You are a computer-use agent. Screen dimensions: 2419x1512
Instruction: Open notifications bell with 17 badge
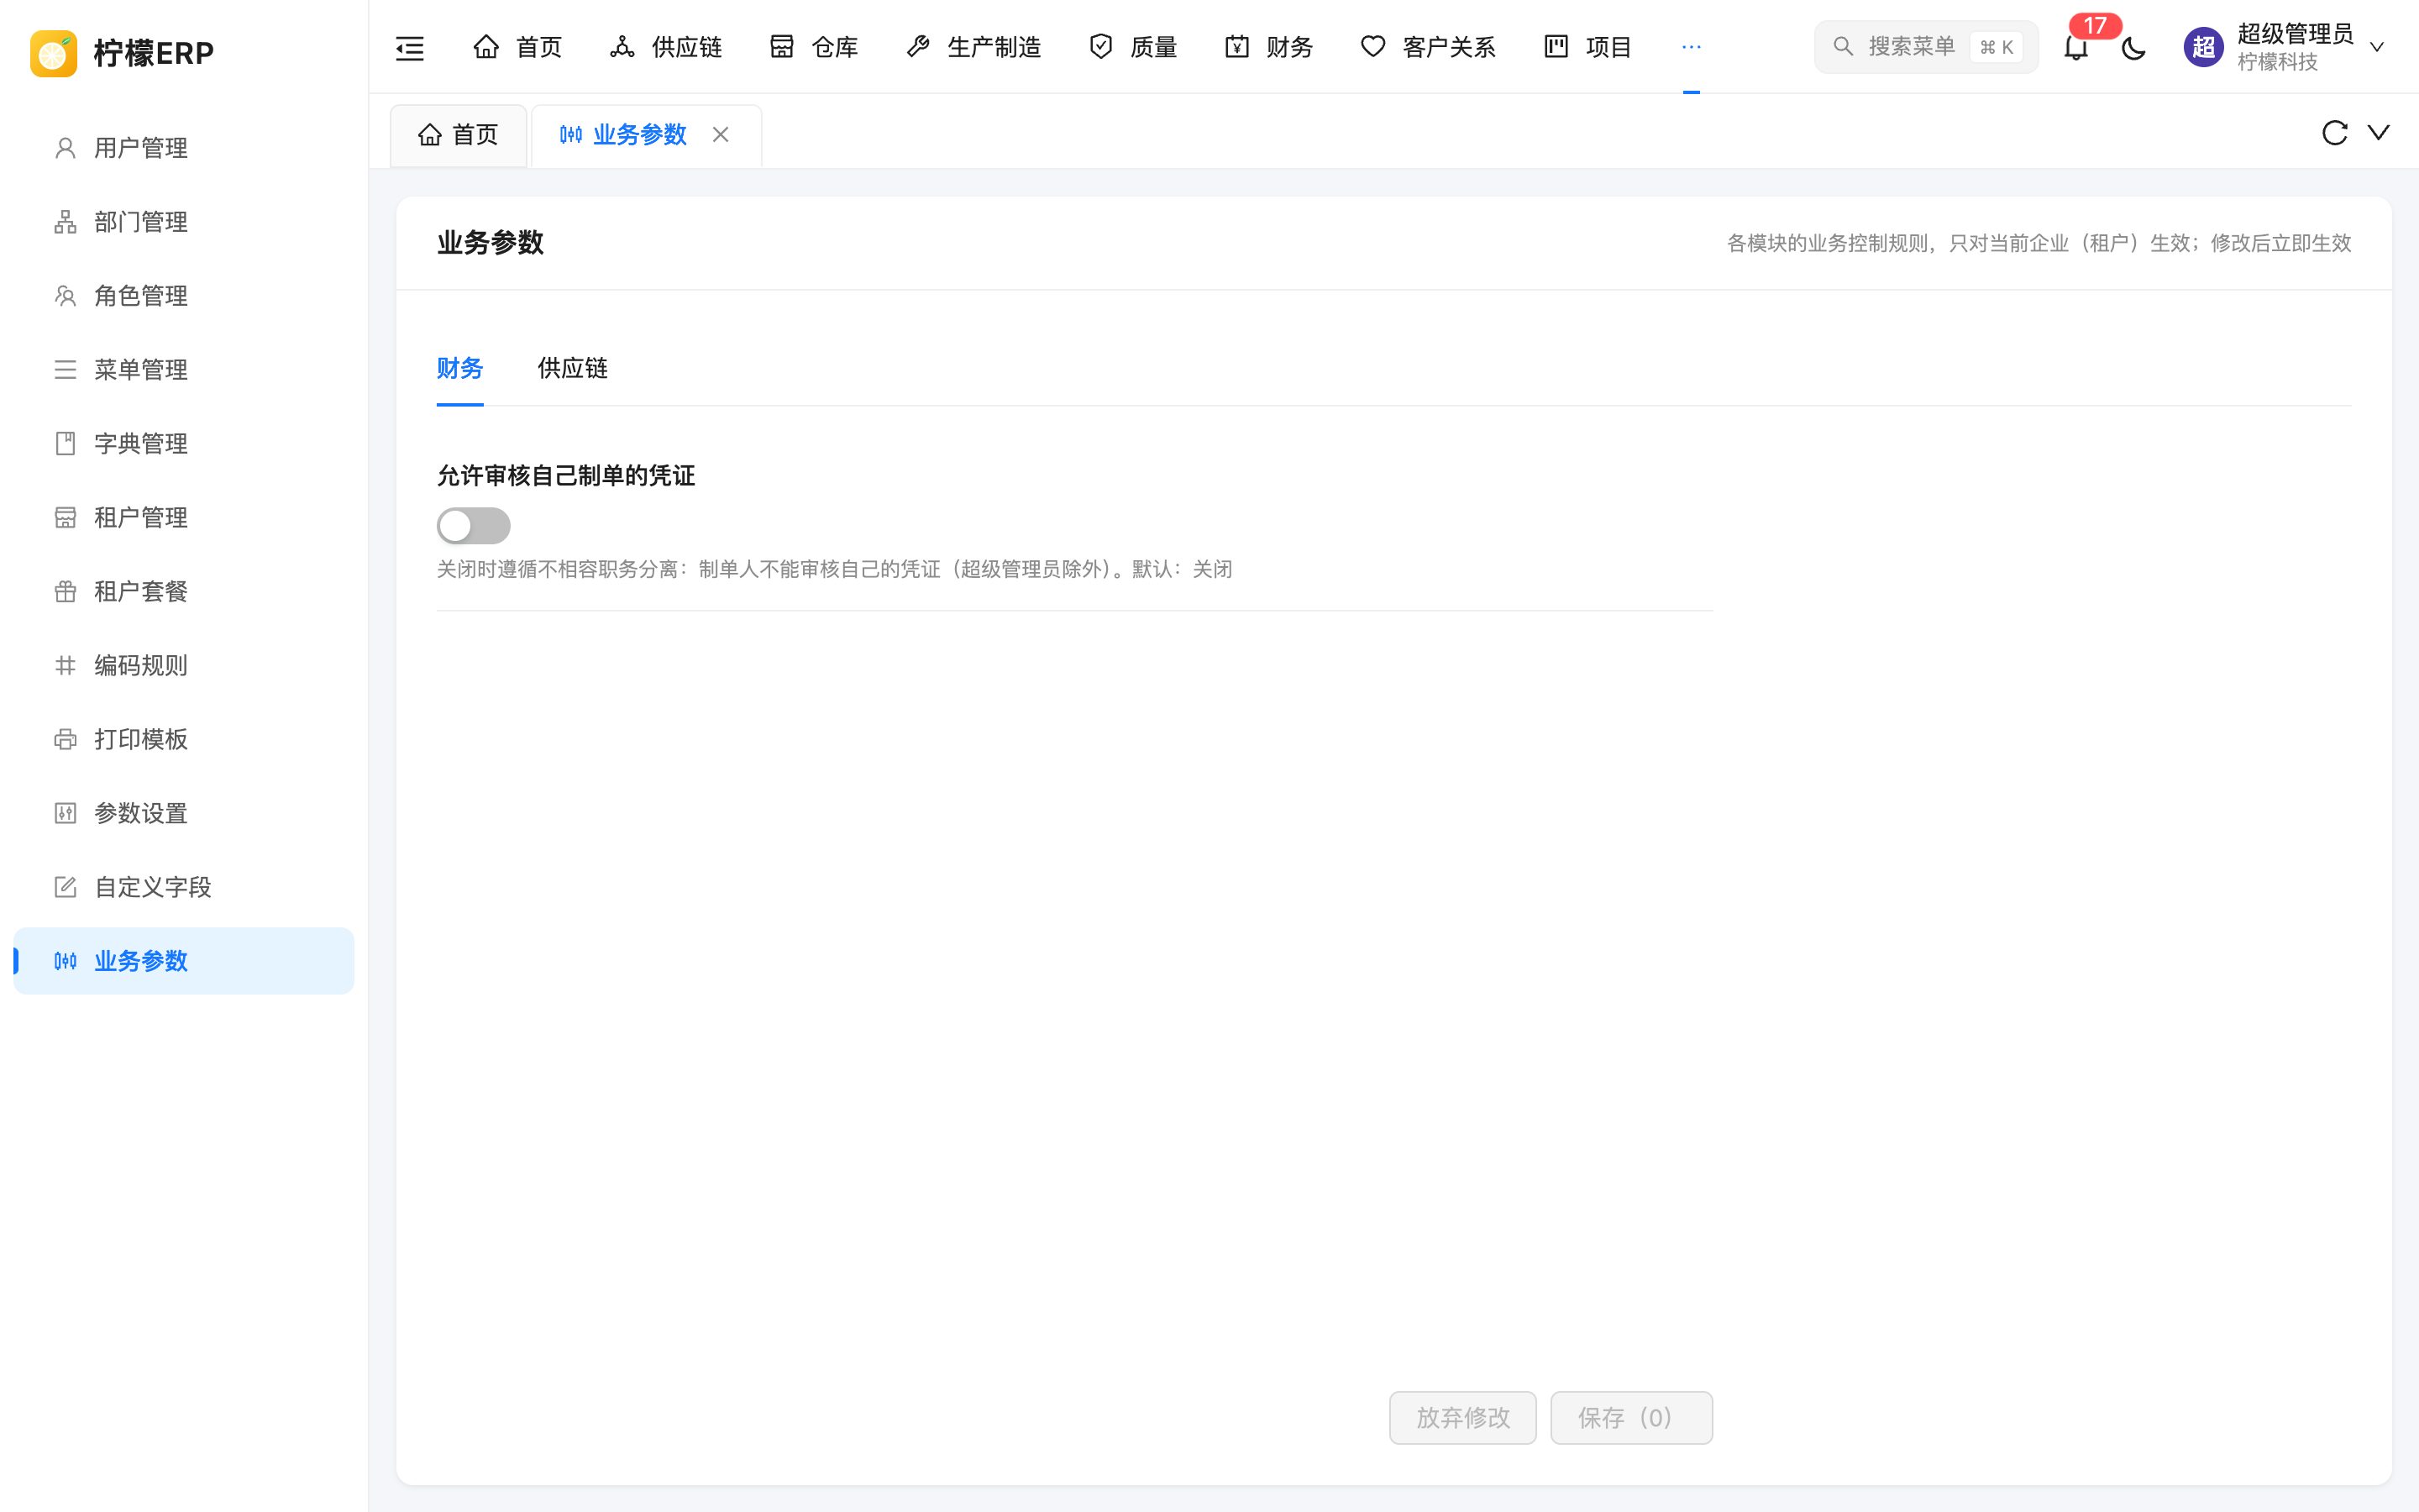[x=2076, y=47]
